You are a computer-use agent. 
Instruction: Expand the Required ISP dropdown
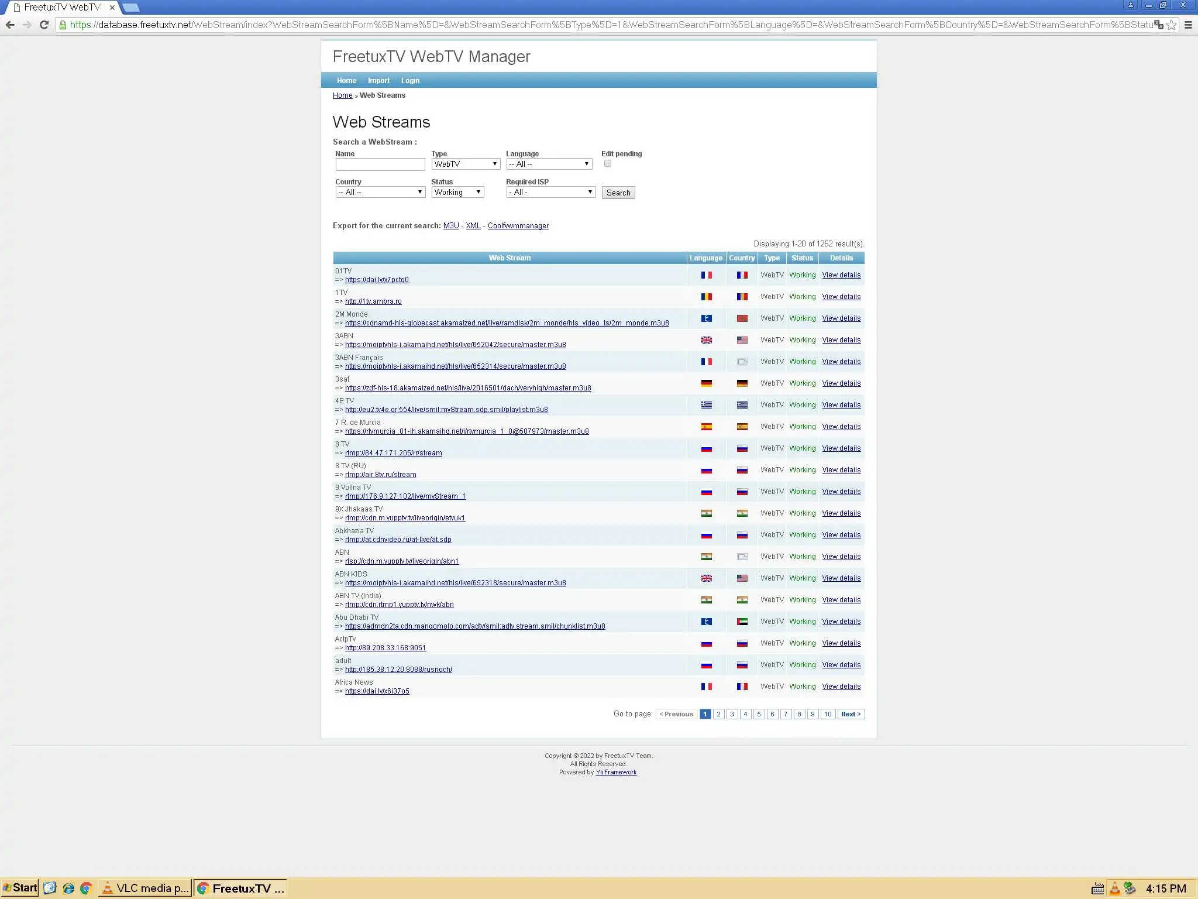point(550,192)
